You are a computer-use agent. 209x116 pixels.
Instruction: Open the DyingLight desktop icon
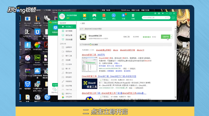point(28,33)
